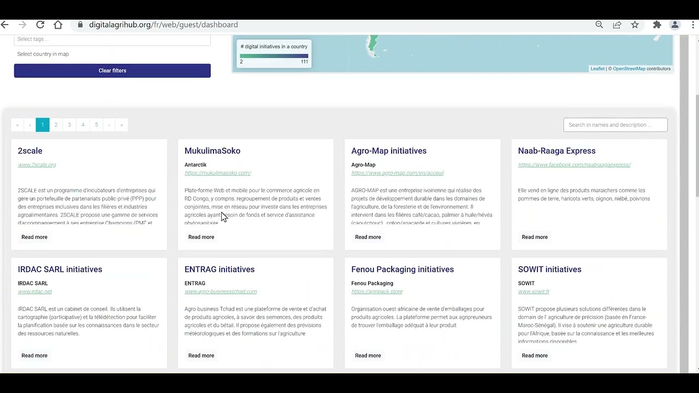Image resolution: width=699 pixels, height=393 pixels.
Task: Share this page via the share icon
Action: pyautogui.click(x=617, y=25)
